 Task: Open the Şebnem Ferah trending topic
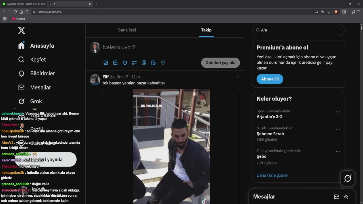[270, 134]
